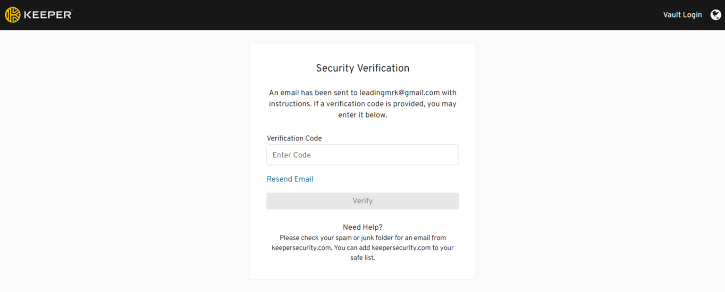
Task: Click the yellow Keeper logo icon
Action: click(x=13, y=15)
